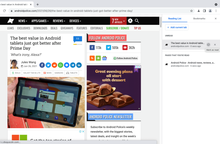Toggle the side panel icon in toolbar
The width and height of the screenshot is (220, 144).
tap(204, 11)
